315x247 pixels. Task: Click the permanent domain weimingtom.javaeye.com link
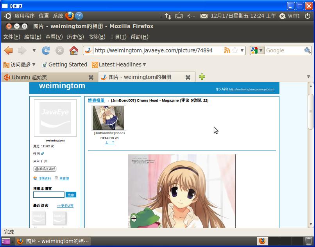pyautogui.click(x=252, y=89)
